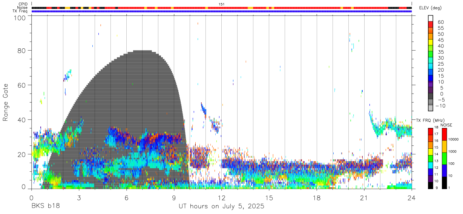Image resolution: width=463 pixels, height=214 pixels.
Task: Click the range gate axis tick label 60
Action: click(22, 85)
